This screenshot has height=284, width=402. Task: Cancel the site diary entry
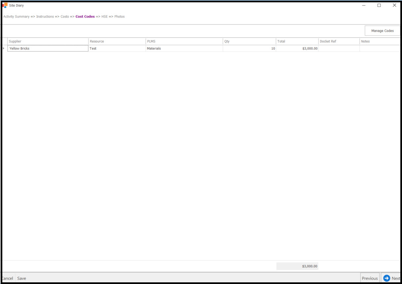(x=7, y=278)
